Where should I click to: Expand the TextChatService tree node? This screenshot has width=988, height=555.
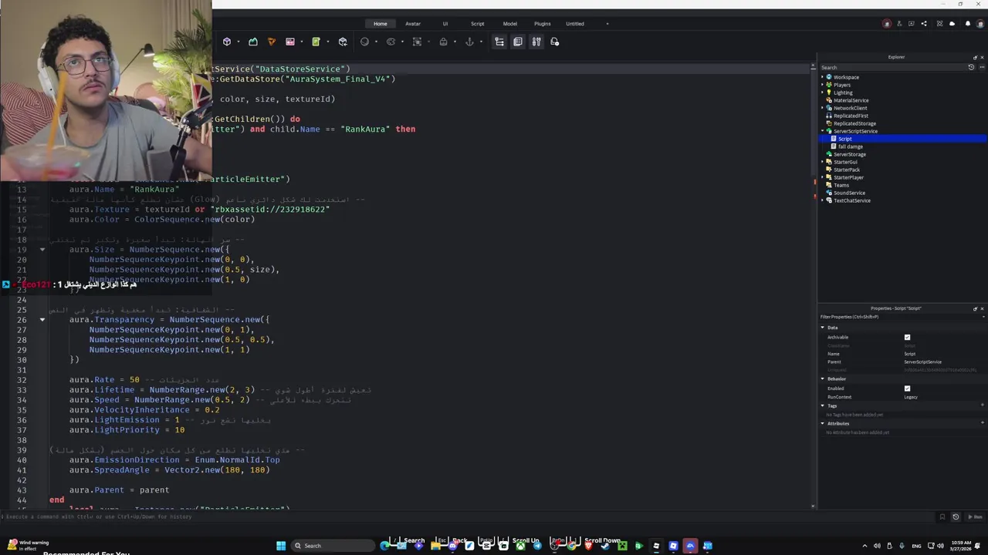(x=823, y=200)
